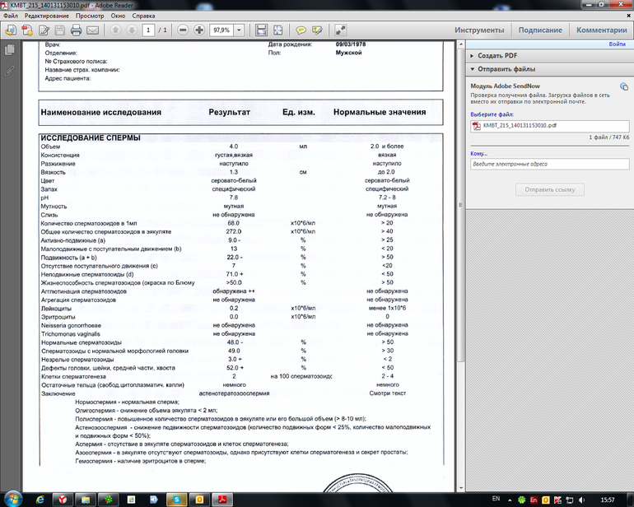Click the Fit width scrolling mode icon
The image size is (634, 507).
pyautogui.click(x=261, y=30)
